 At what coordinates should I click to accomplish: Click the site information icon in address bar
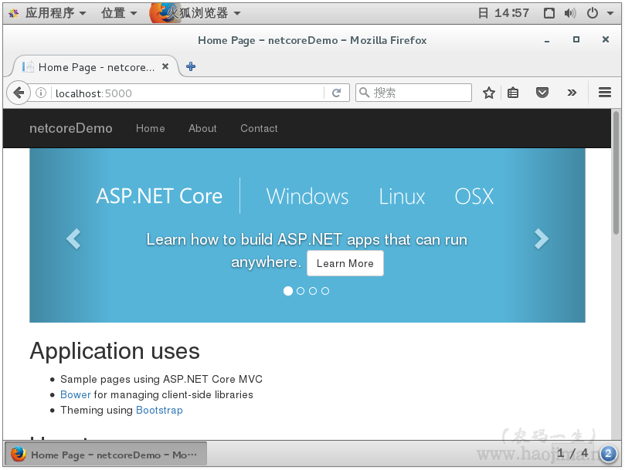coord(40,93)
